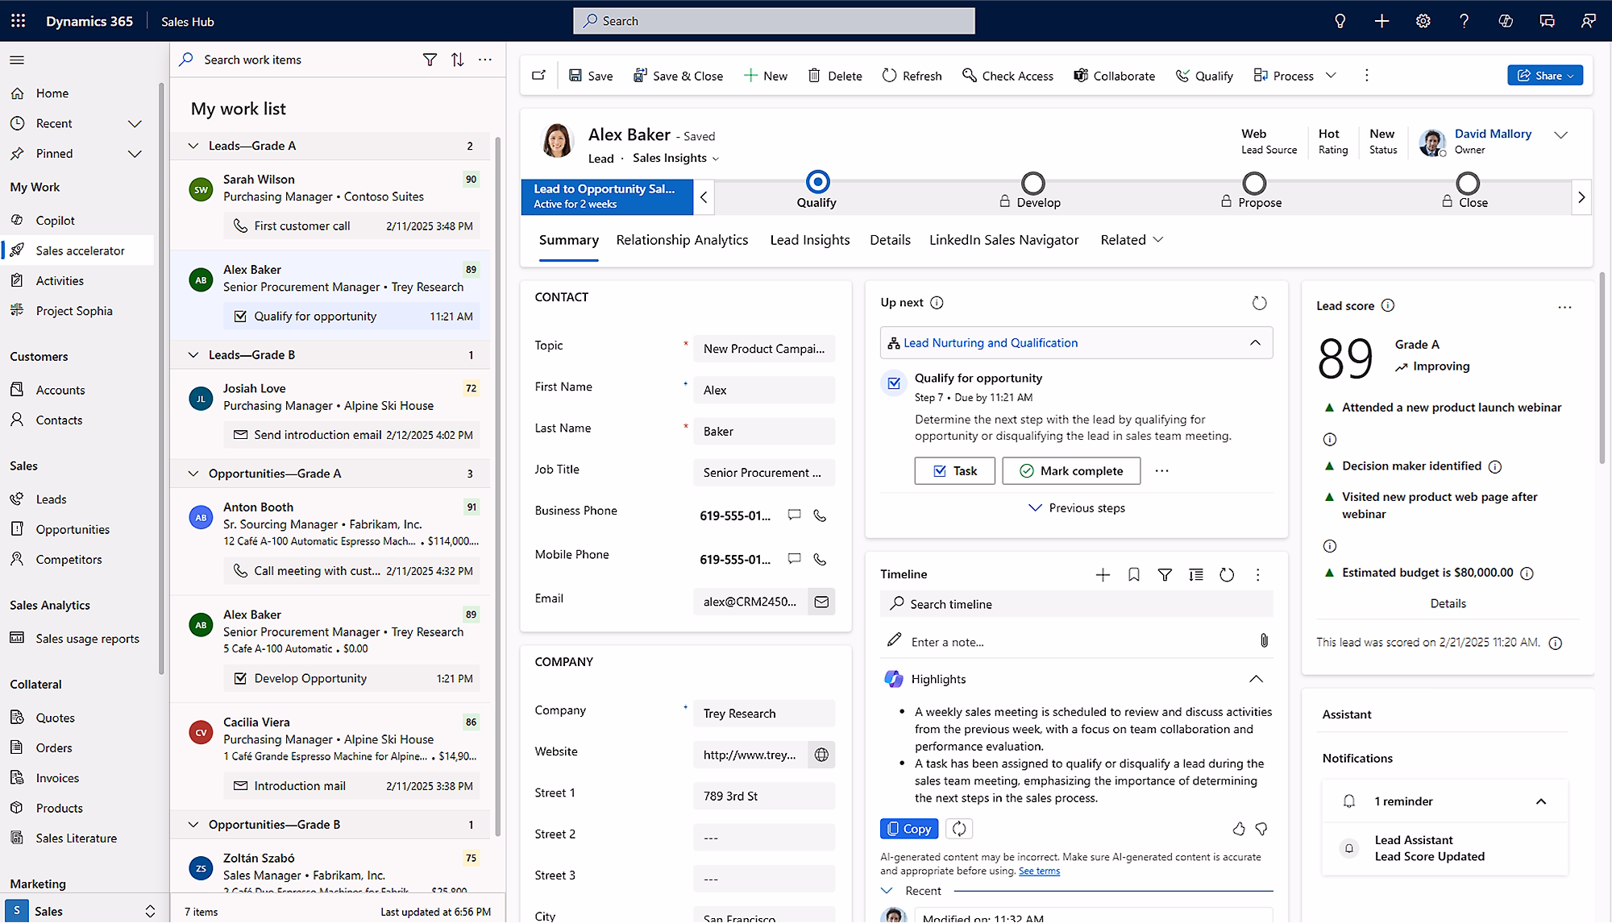This screenshot has width=1612, height=923.
Task: Open the Details link under Lead score
Action: coord(1448,603)
